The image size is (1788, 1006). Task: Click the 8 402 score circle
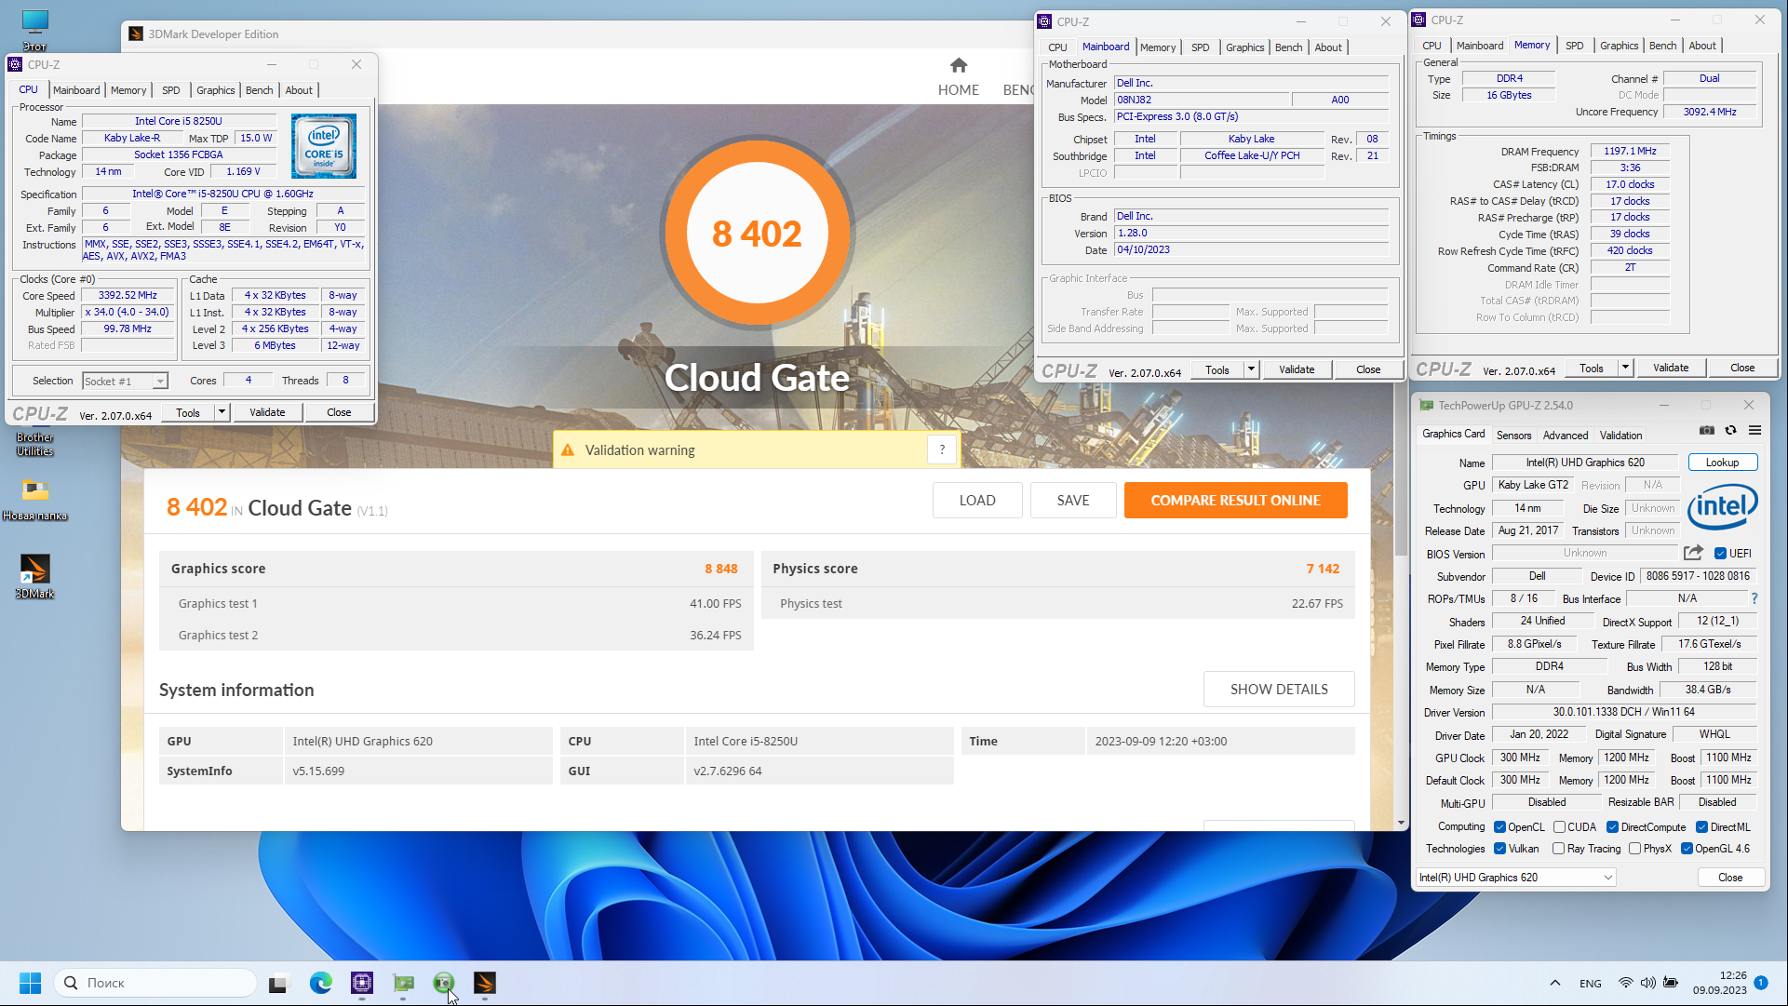757,234
